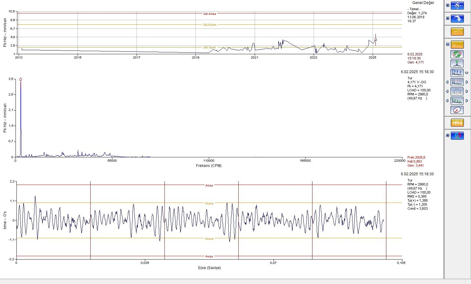Open the wrench tools icon
The width and height of the screenshot is (471, 284).
pyautogui.click(x=457, y=136)
